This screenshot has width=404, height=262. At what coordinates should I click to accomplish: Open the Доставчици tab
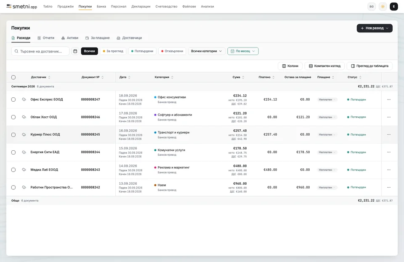[x=129, y=38]
